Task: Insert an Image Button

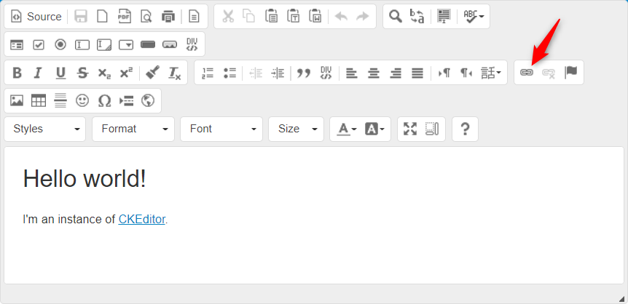Action: pyautogui.click(x=170, y=44)
